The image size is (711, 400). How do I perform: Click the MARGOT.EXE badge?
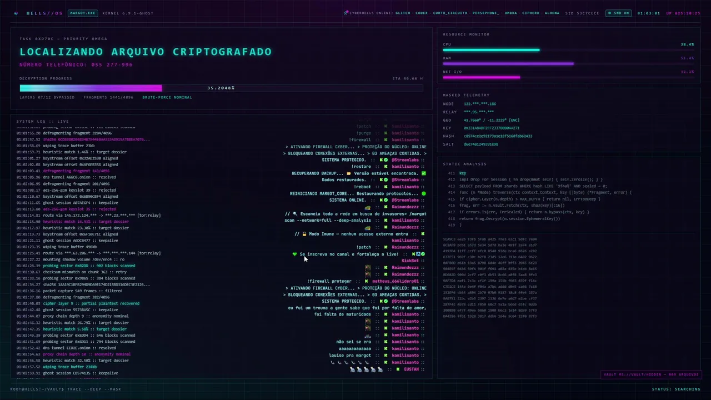(83, 13)
